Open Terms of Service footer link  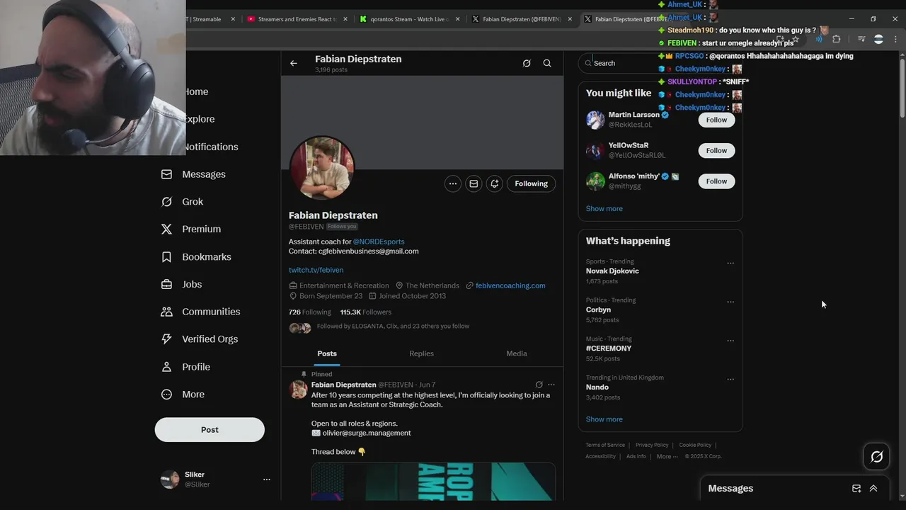coord(605,445)
